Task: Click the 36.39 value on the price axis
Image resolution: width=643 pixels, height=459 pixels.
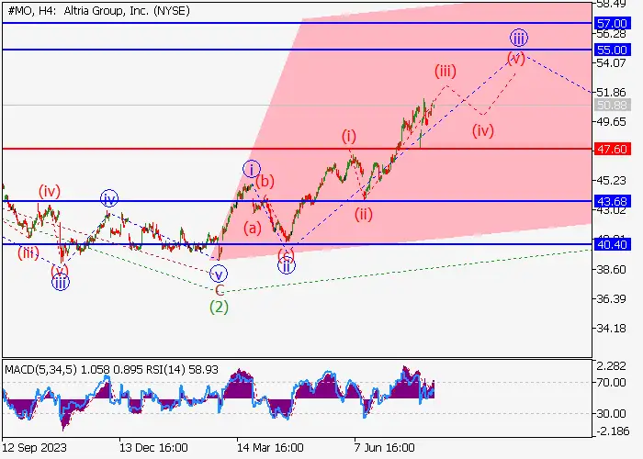Action: click(x=611, y=298)
